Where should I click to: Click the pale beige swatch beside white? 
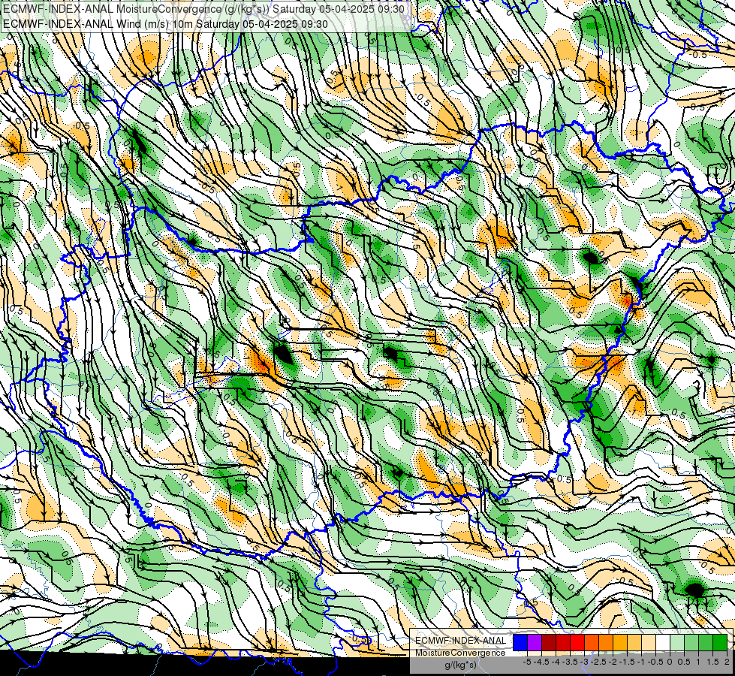649,642
